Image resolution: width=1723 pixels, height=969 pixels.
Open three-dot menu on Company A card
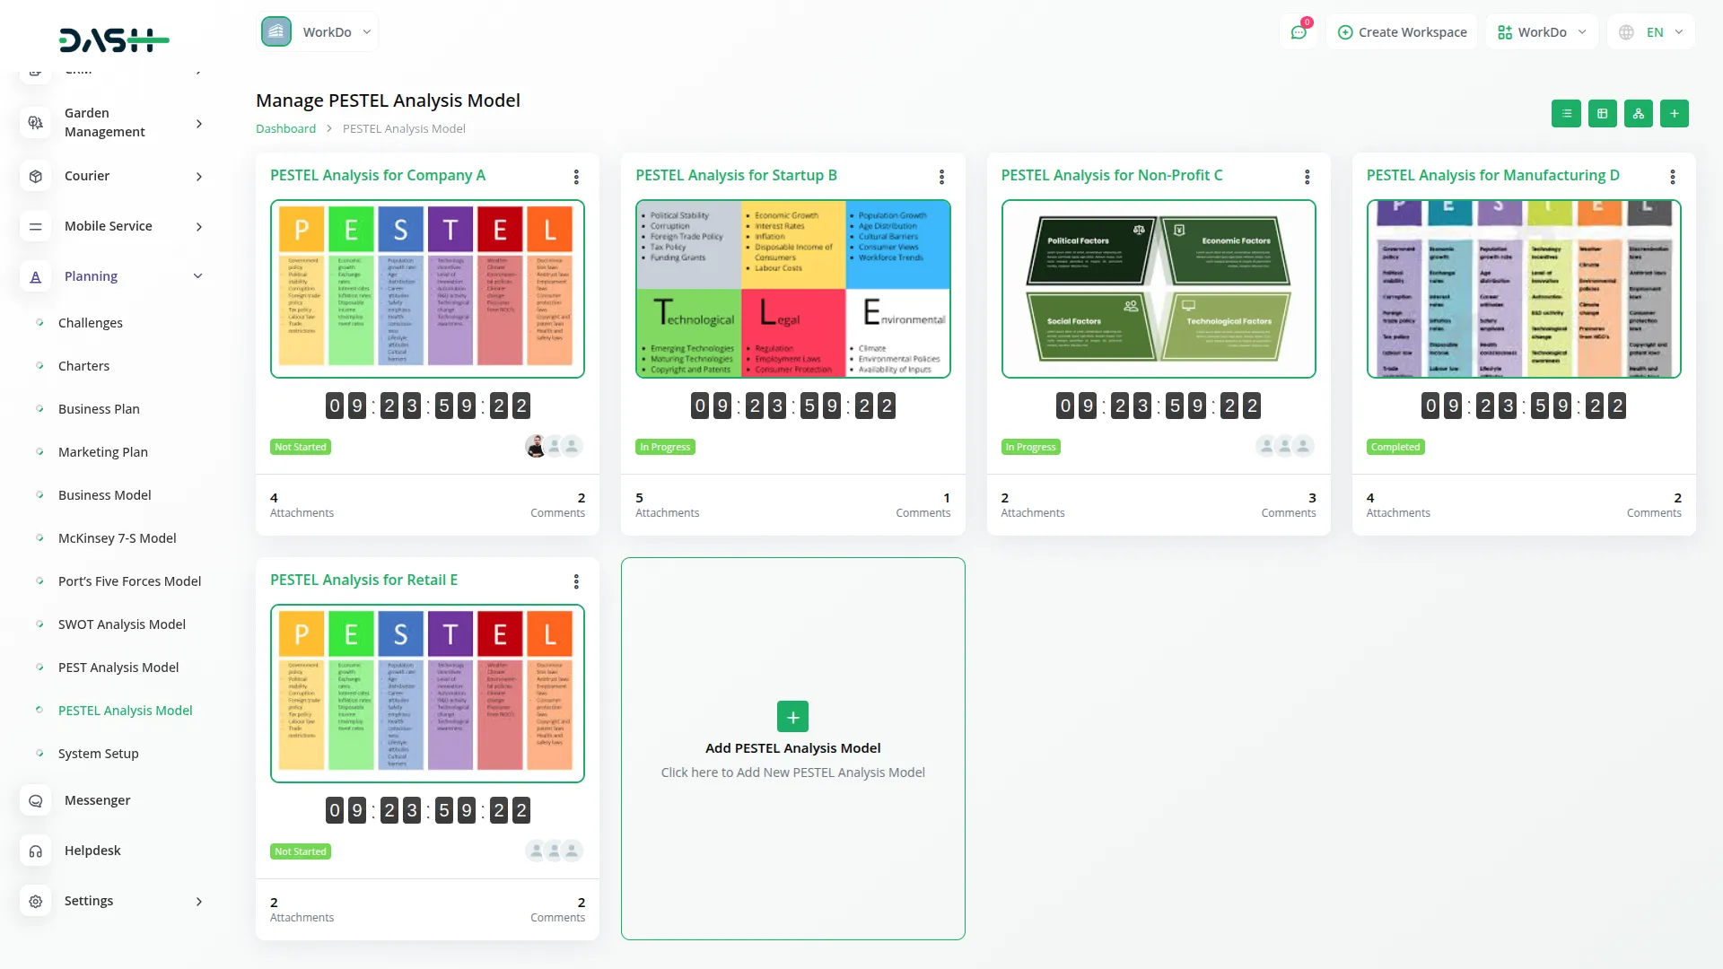[576, 177]
